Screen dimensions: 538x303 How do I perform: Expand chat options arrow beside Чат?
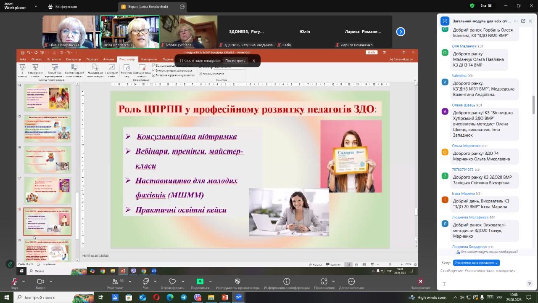pos(155,281)
